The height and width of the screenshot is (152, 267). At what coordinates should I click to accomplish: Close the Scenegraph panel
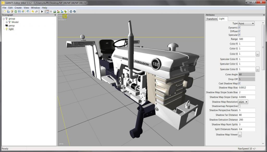click(x=55, y=15)
